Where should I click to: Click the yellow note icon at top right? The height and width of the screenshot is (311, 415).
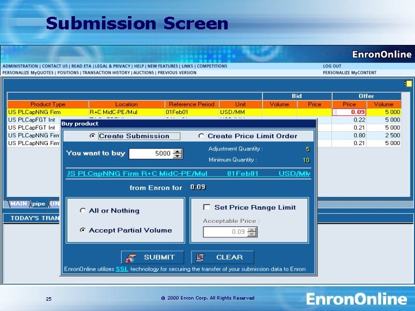408,84
